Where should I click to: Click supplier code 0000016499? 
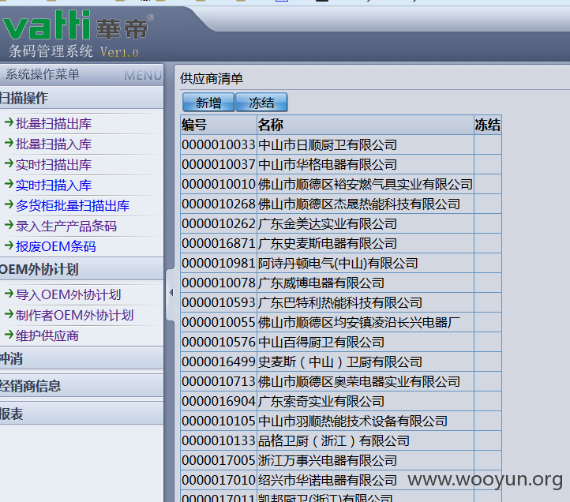click(219, 362)
